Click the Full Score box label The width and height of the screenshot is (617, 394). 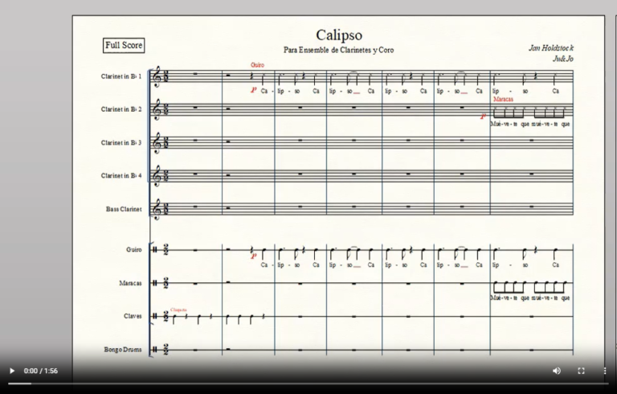pyautogui.click(x=124, y=45)
